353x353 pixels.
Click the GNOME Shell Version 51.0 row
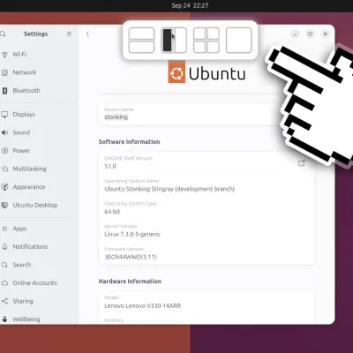207,162
